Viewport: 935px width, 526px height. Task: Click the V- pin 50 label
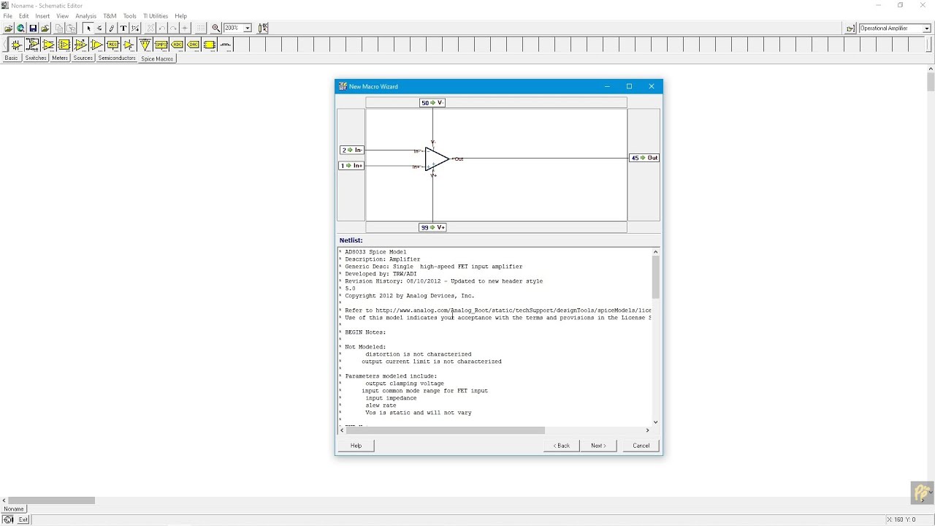(432, 103)
